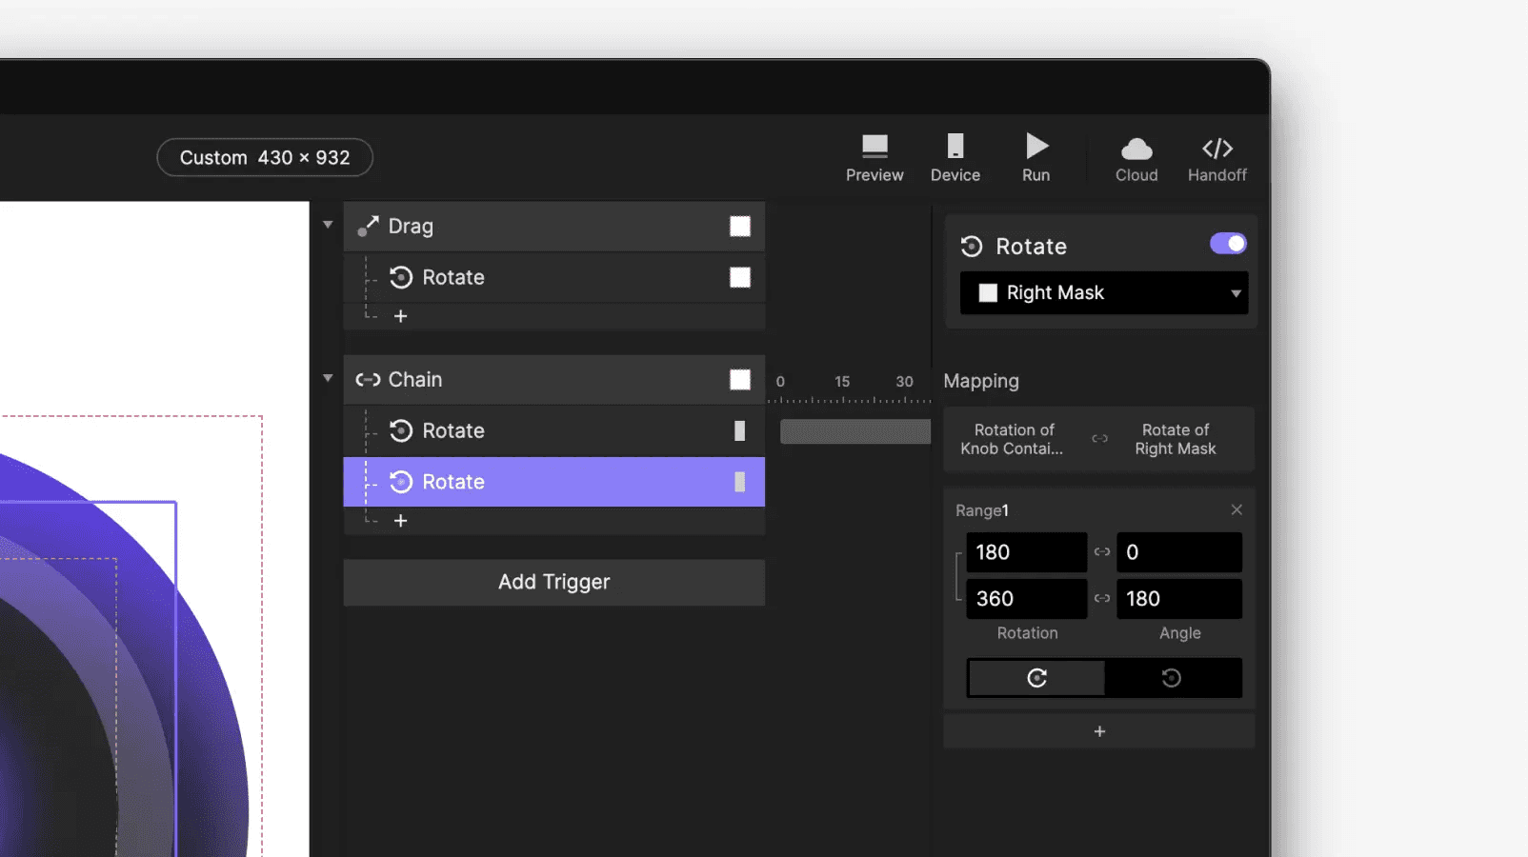The image size is (1528, 857).
Task: Collapse the Chain trigger
Action: [328, 378]
